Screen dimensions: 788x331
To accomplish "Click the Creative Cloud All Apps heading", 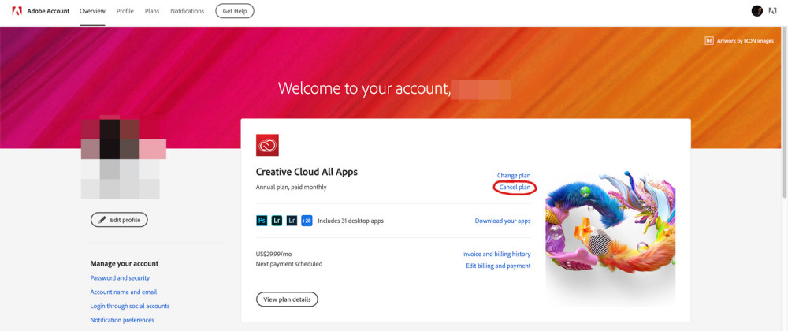I will (x=307, y=172).
